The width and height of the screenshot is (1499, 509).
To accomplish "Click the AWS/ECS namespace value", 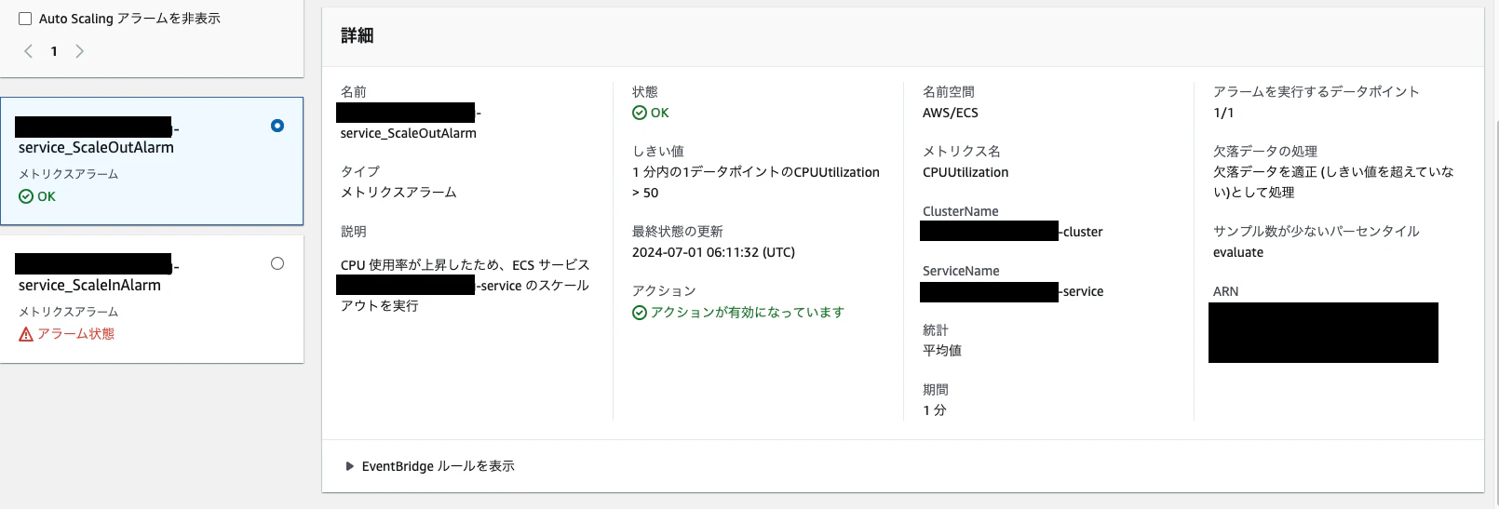I will pos(951,113).
